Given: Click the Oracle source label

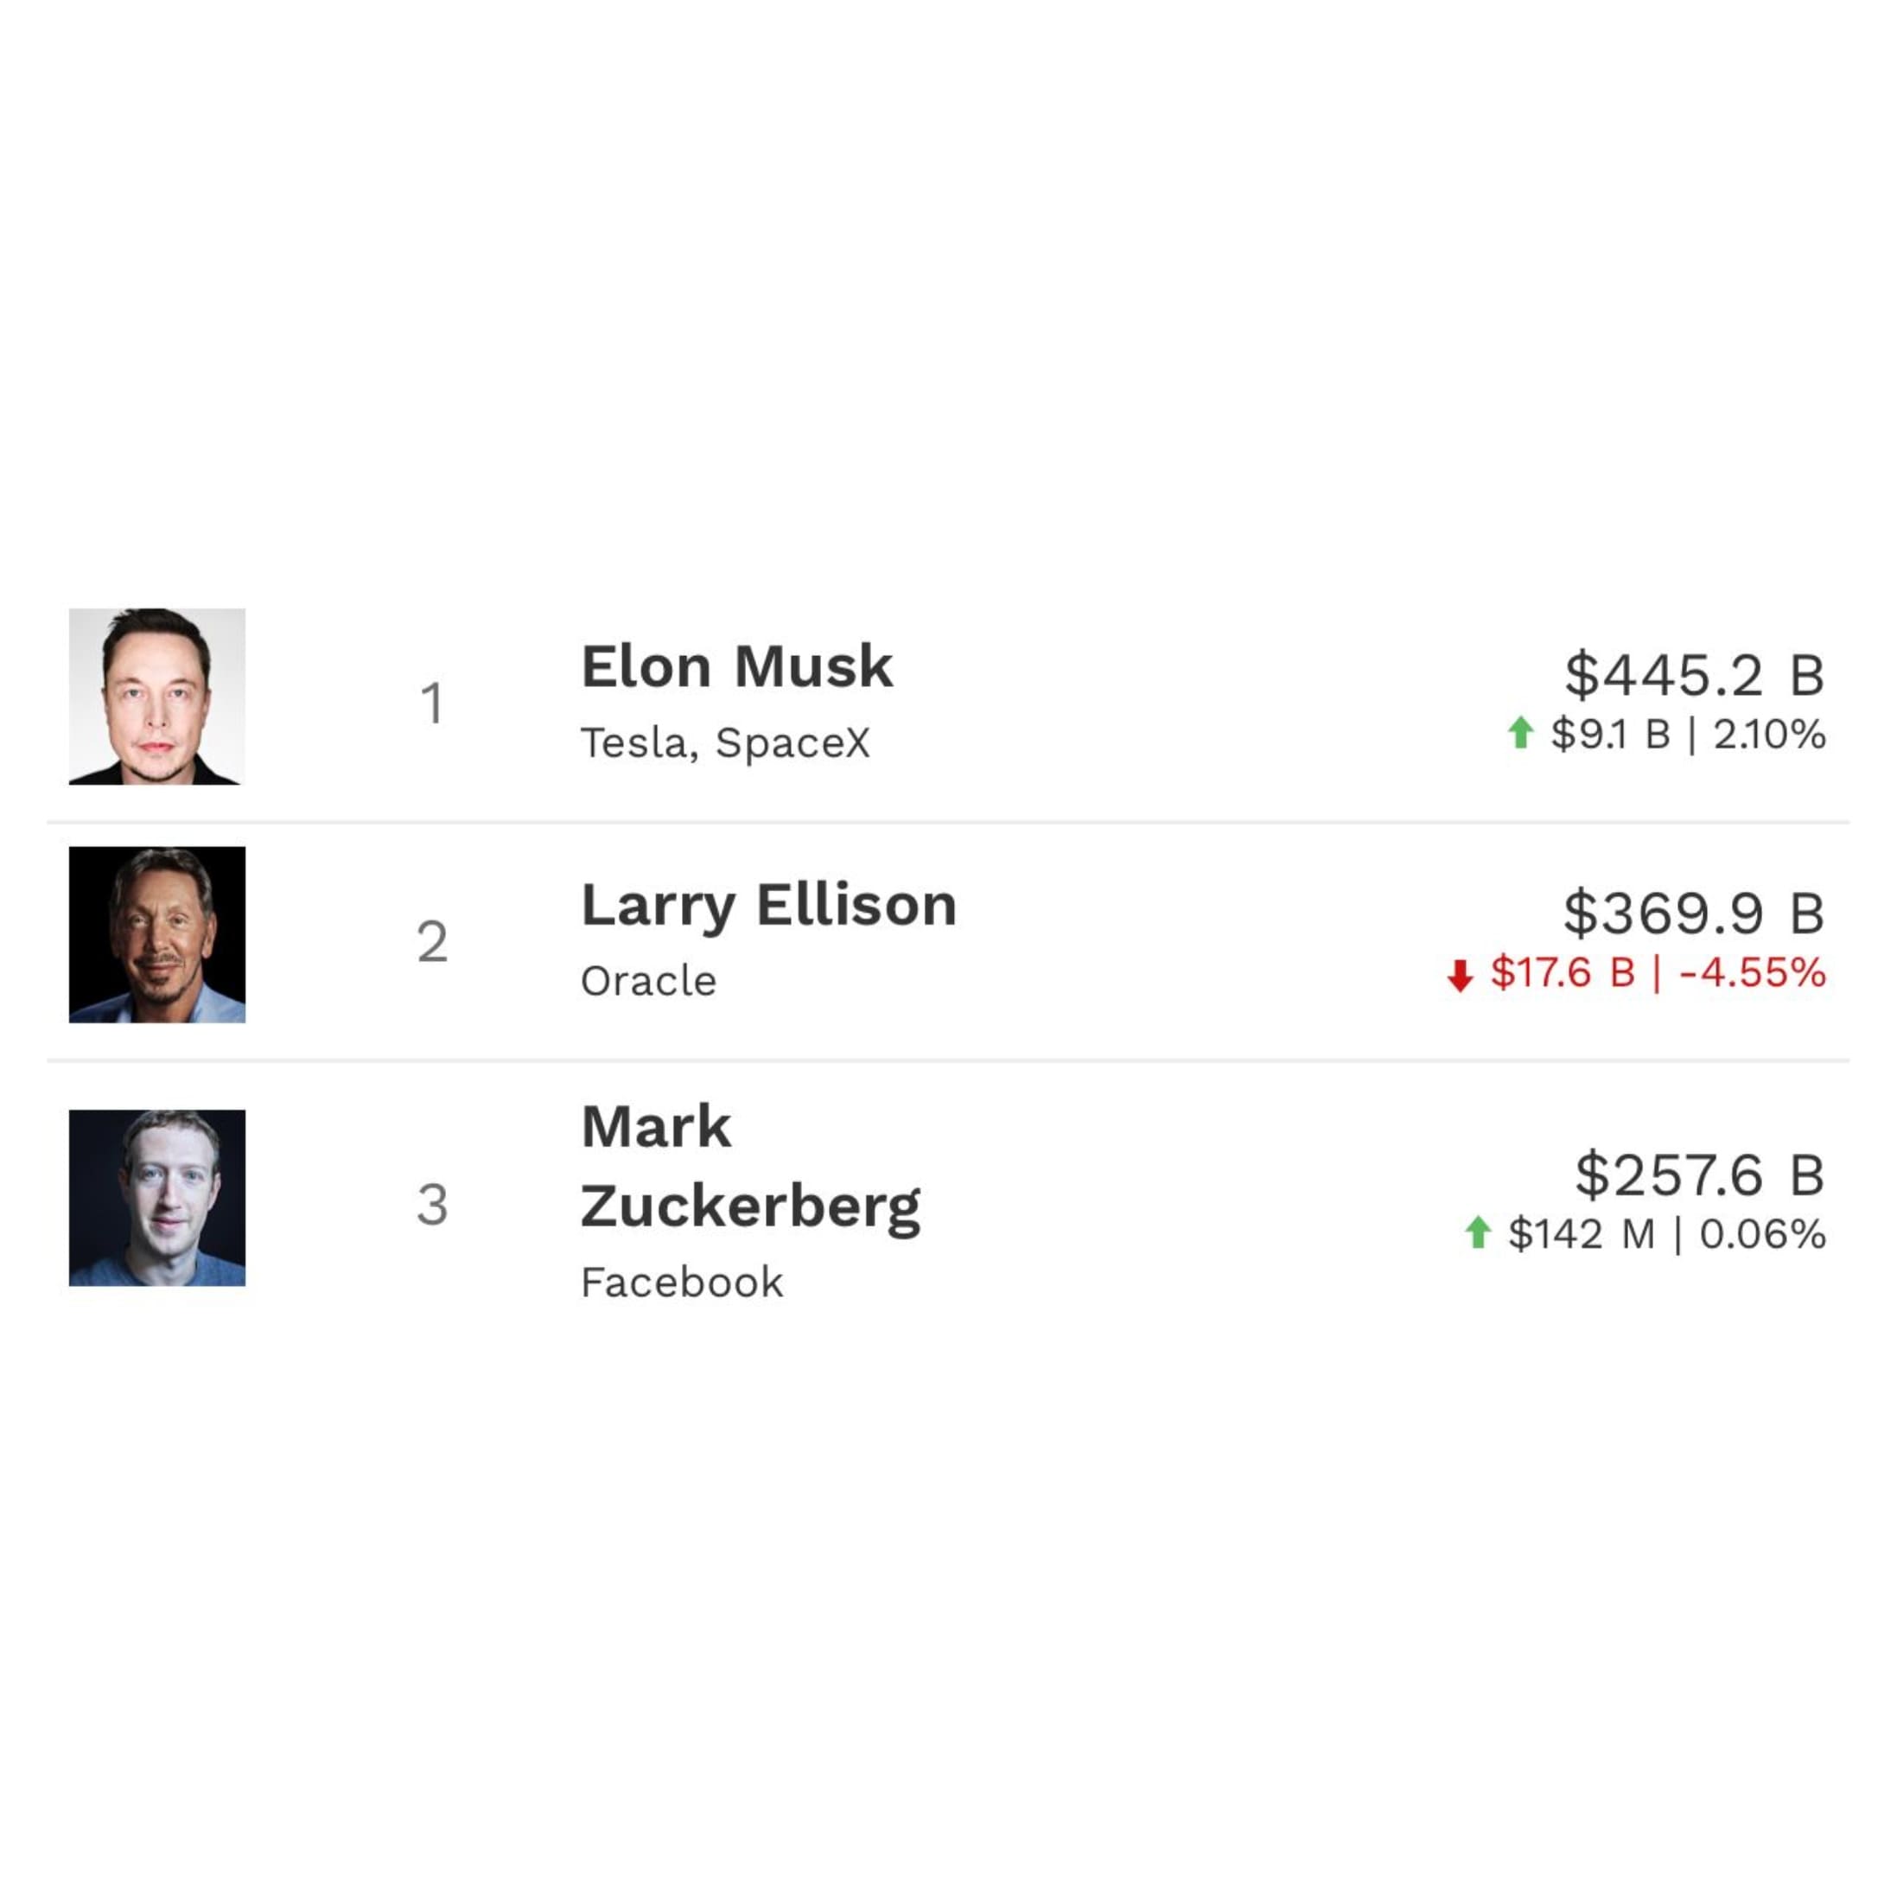Looking at the screenshot, I should coord(649,981).
